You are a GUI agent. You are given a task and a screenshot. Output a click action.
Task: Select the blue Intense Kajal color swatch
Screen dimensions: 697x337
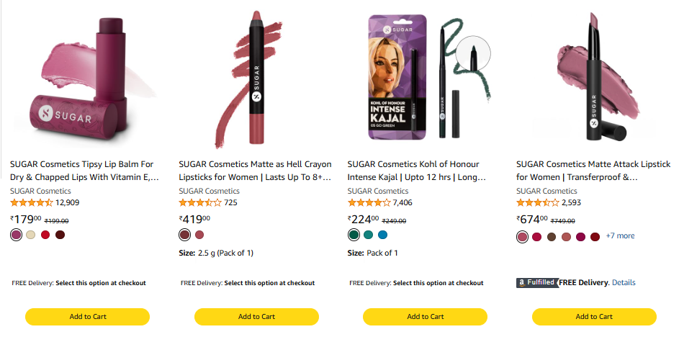(382, 235)
